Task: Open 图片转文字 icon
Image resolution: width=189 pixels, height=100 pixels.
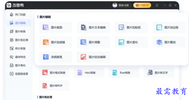Action: [150, 72]
